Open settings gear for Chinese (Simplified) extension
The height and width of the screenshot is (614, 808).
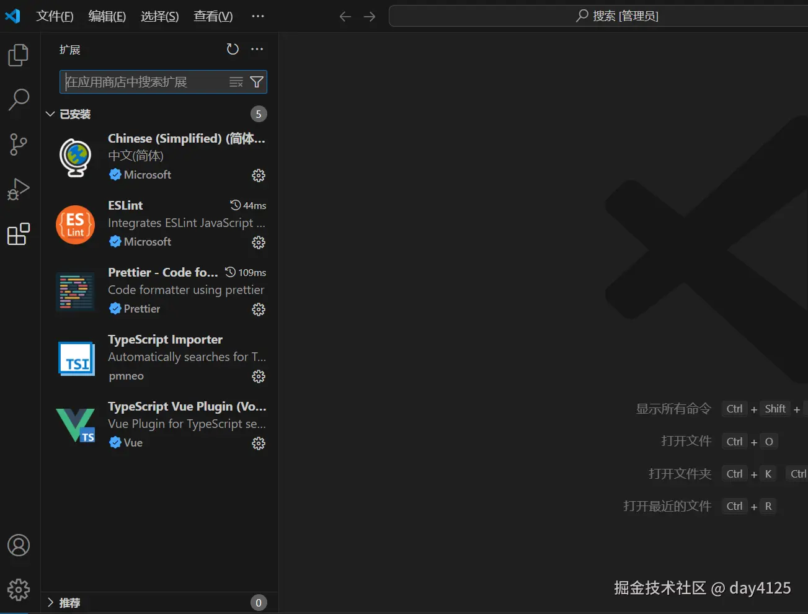click(259, 176)
